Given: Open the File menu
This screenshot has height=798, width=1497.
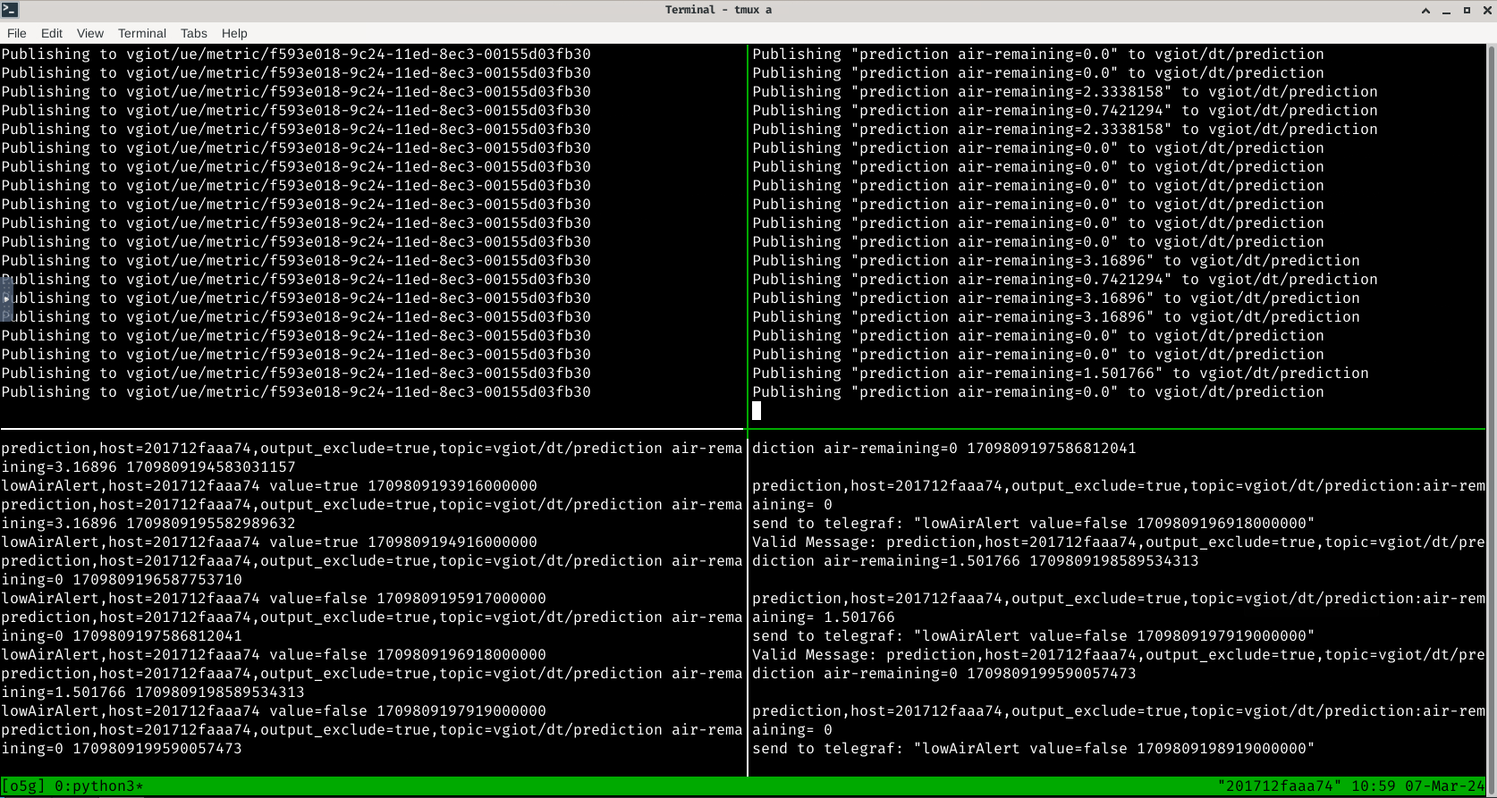Looking at the screenshot, I should pos(17,33).
